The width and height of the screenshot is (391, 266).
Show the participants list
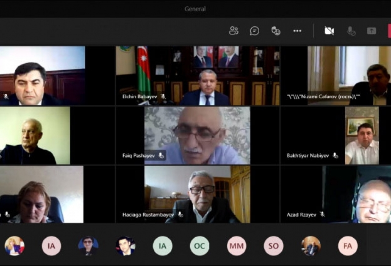point(234,31)
